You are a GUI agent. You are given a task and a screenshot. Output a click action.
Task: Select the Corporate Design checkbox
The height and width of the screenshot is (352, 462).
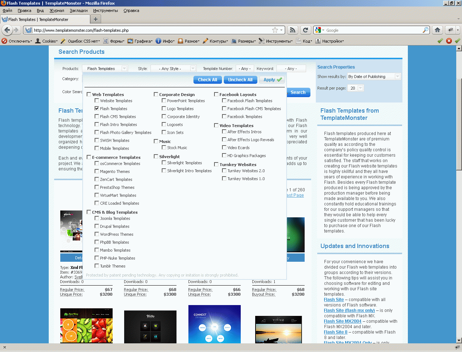tap(156, 94)
